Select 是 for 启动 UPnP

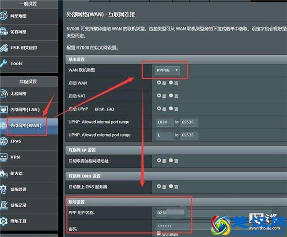point(159,108)
